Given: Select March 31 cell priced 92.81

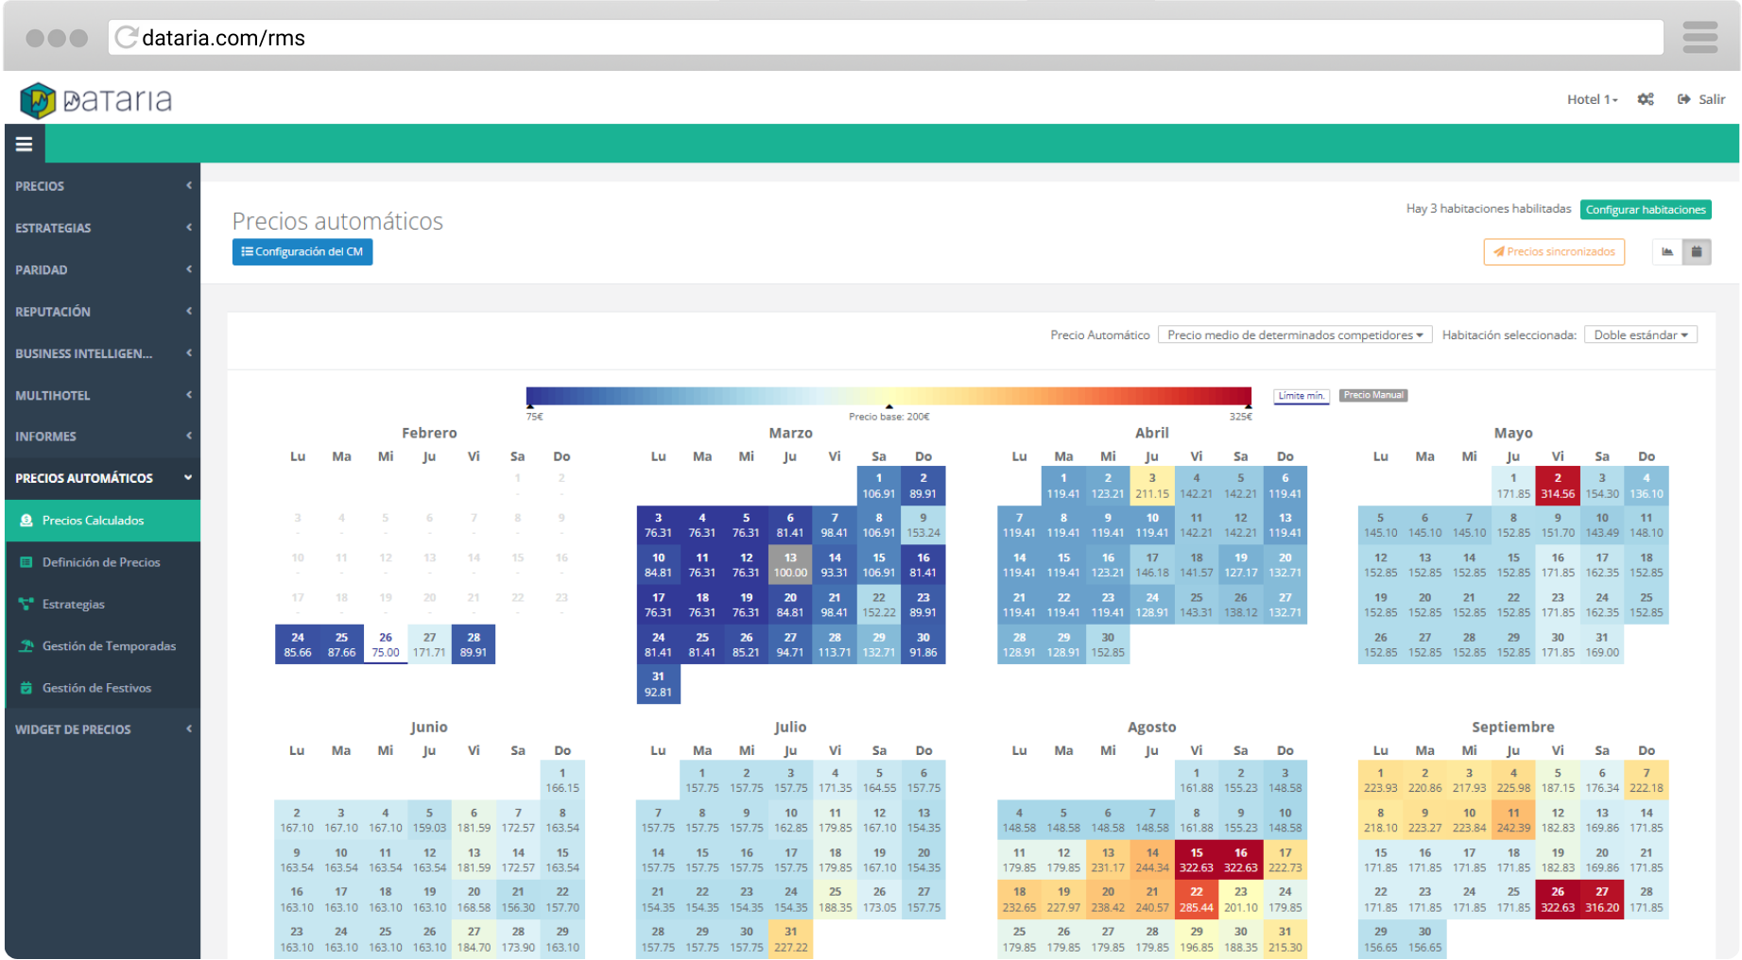Looking at the screenshot, I should [x=658, y=684].
